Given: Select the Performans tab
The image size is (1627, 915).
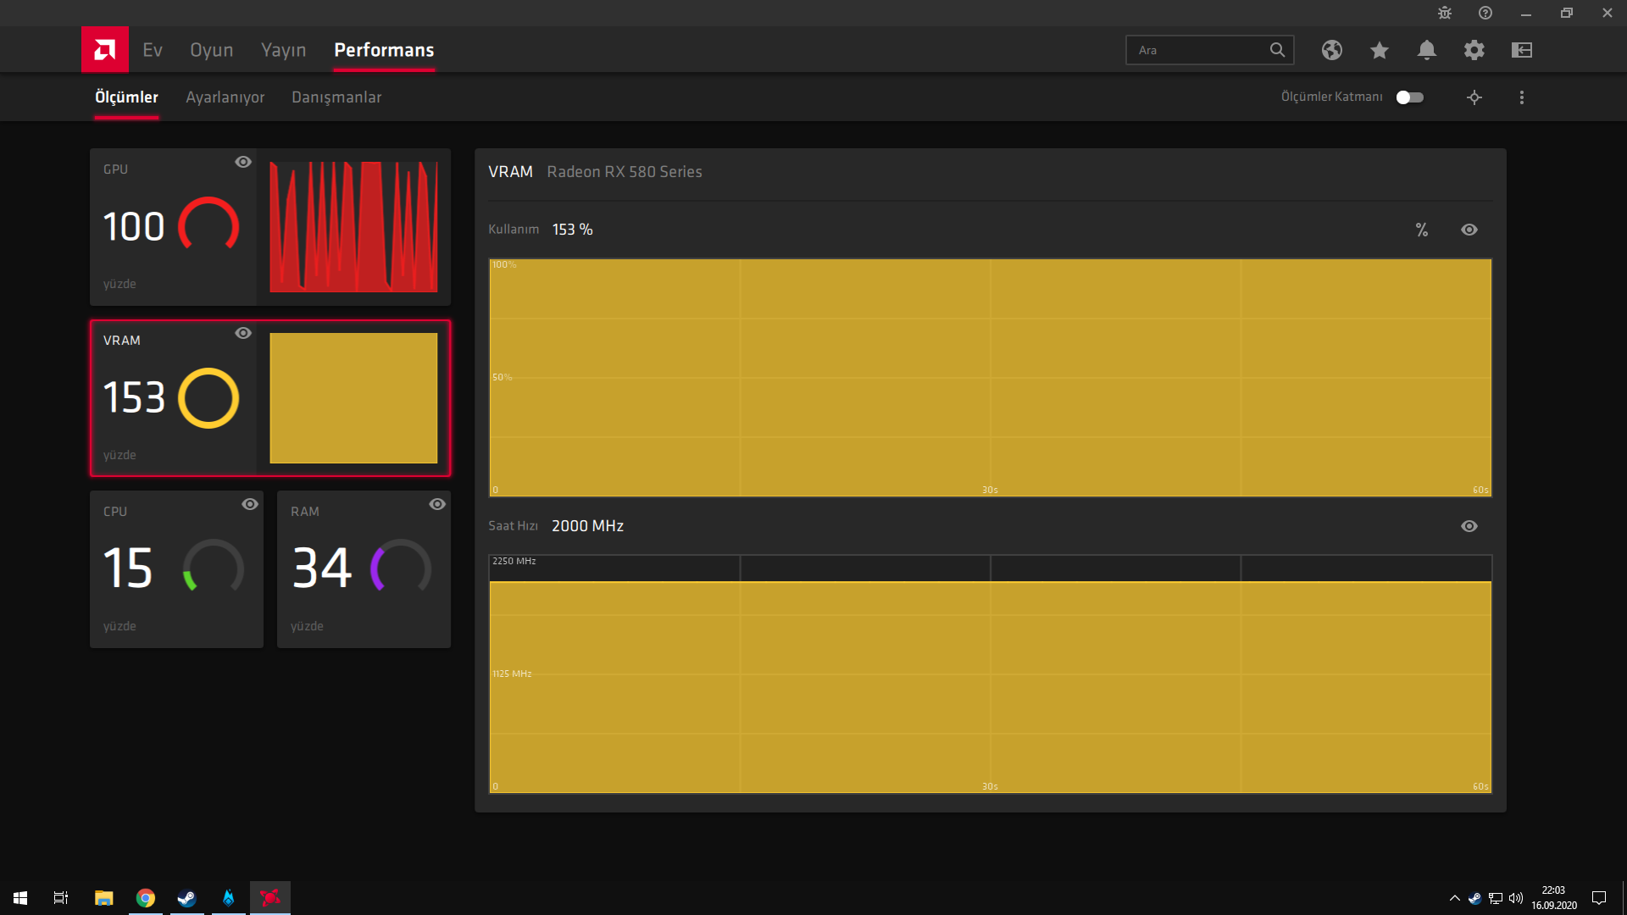Looking at the screenshot, I should point(384,50).
